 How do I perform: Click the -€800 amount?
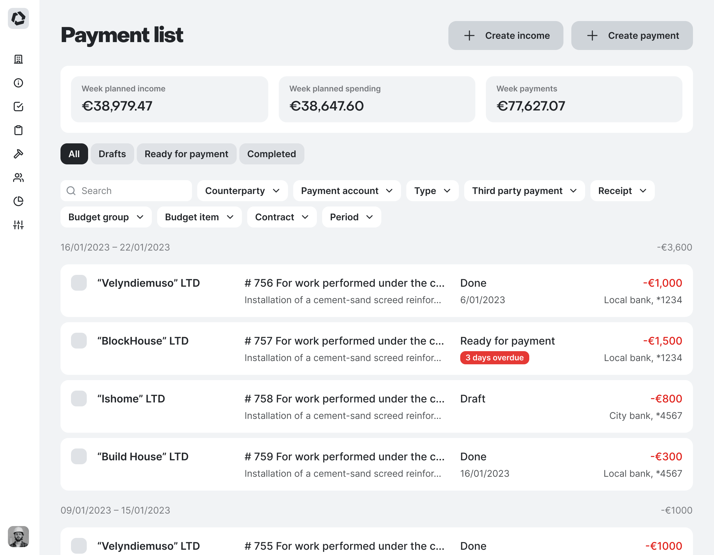click(666, 399)
